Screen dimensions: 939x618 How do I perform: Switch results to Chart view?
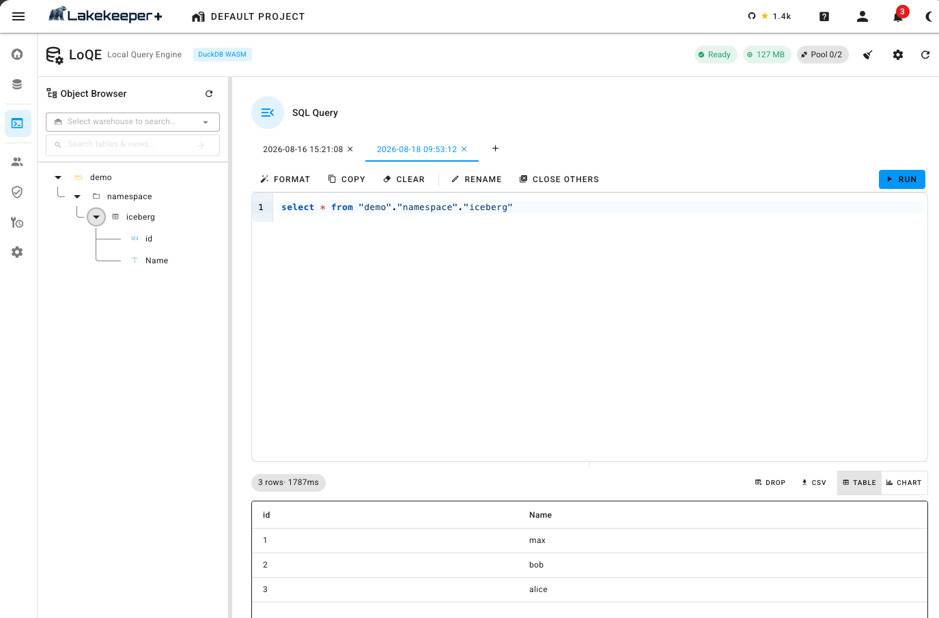point(904,483)
